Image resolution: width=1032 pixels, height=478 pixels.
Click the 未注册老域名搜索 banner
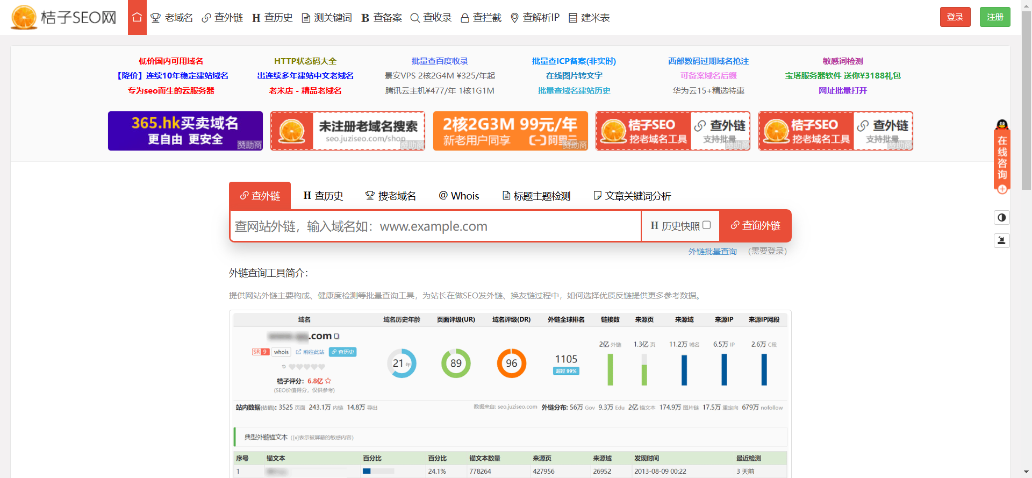[x=348, y=131]
